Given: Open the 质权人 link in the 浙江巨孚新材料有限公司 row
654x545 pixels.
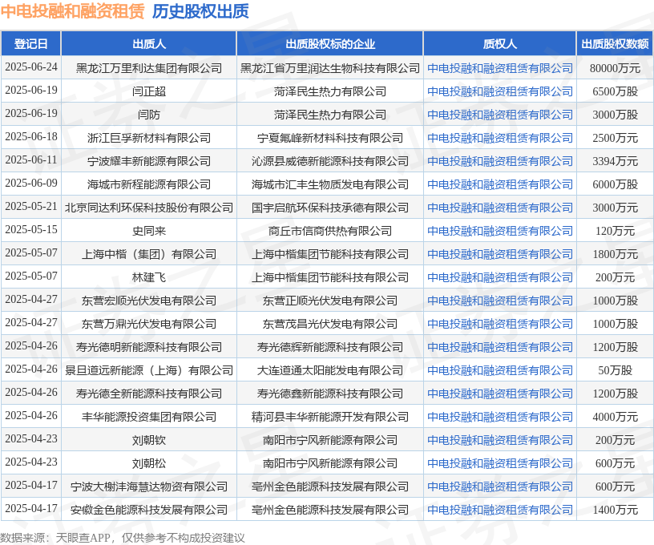Looking at the screenshot, I should 499,138.
